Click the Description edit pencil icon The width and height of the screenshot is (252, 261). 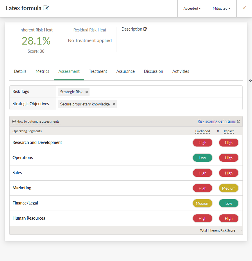pyautogui.click(x=145, y=29)
